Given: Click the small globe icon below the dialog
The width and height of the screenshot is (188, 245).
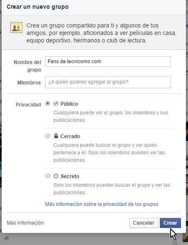Looking at the screenshot, I should click(7, 238).
